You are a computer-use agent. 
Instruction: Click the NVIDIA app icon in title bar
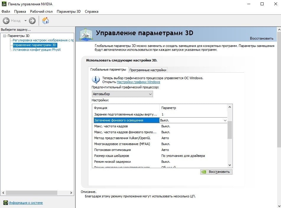coord(4,4)
